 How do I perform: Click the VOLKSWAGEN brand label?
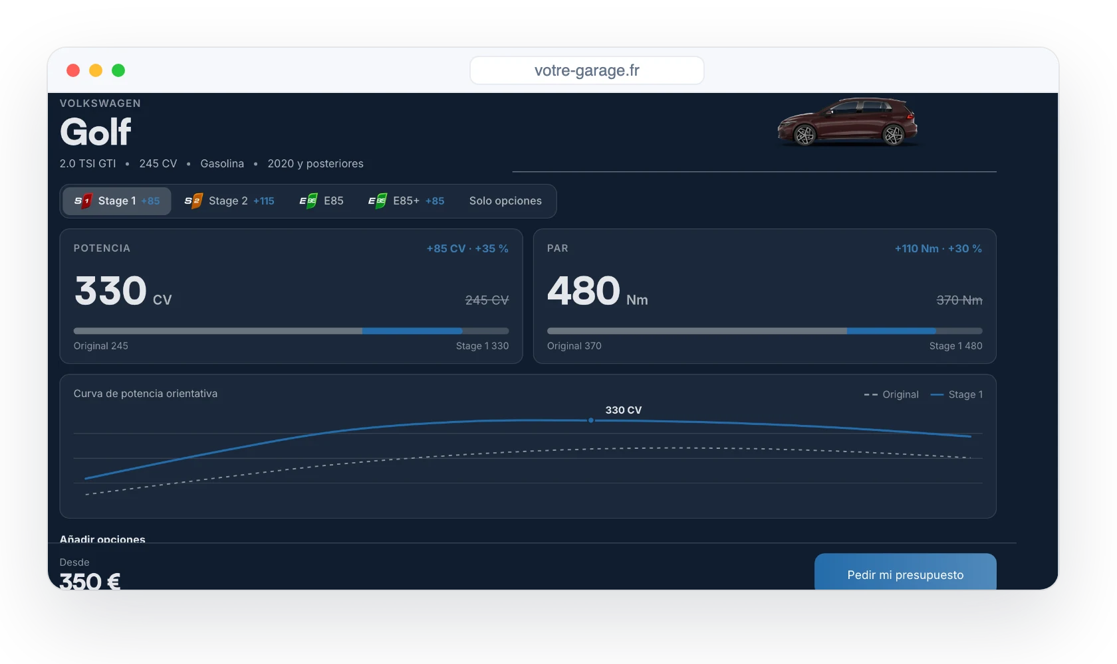coord(100,104)
